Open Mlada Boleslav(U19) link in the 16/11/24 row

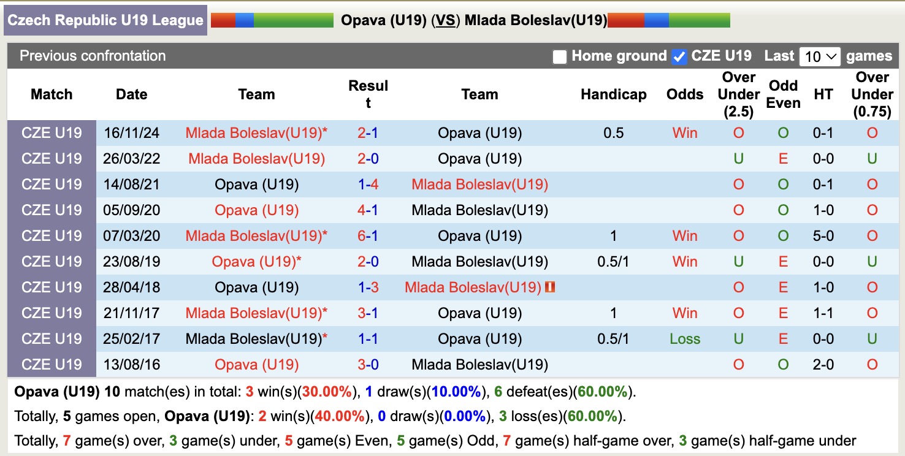256,132
